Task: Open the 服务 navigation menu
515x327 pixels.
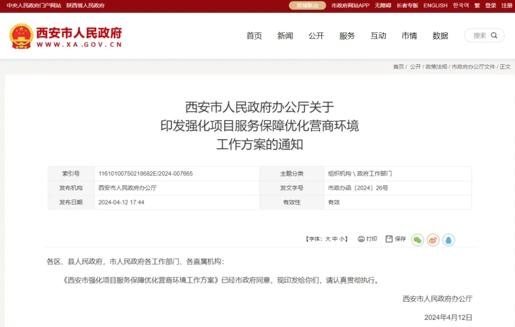Action: (x=347, y=36)
